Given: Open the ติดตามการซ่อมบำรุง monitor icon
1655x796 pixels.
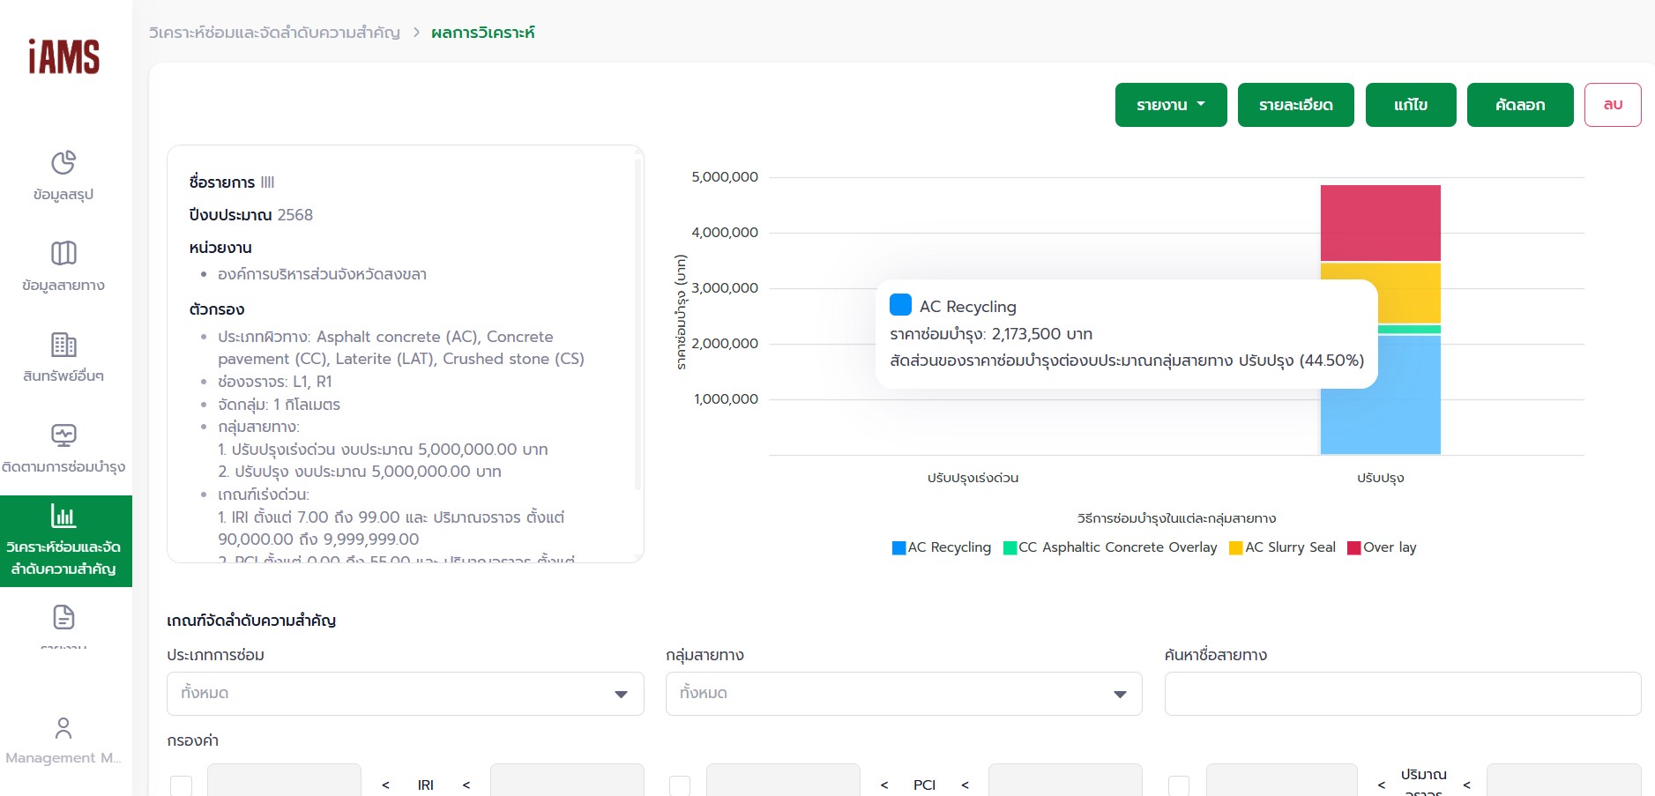Looking at the screenshot, I should [63, 435].
